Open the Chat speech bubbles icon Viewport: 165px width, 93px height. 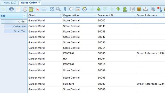[x=71, y=9]
